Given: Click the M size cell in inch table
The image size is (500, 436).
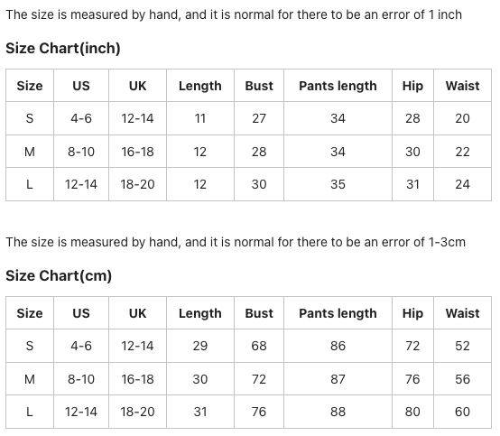Looking at the screenshot, I should [x=30, y=152].
